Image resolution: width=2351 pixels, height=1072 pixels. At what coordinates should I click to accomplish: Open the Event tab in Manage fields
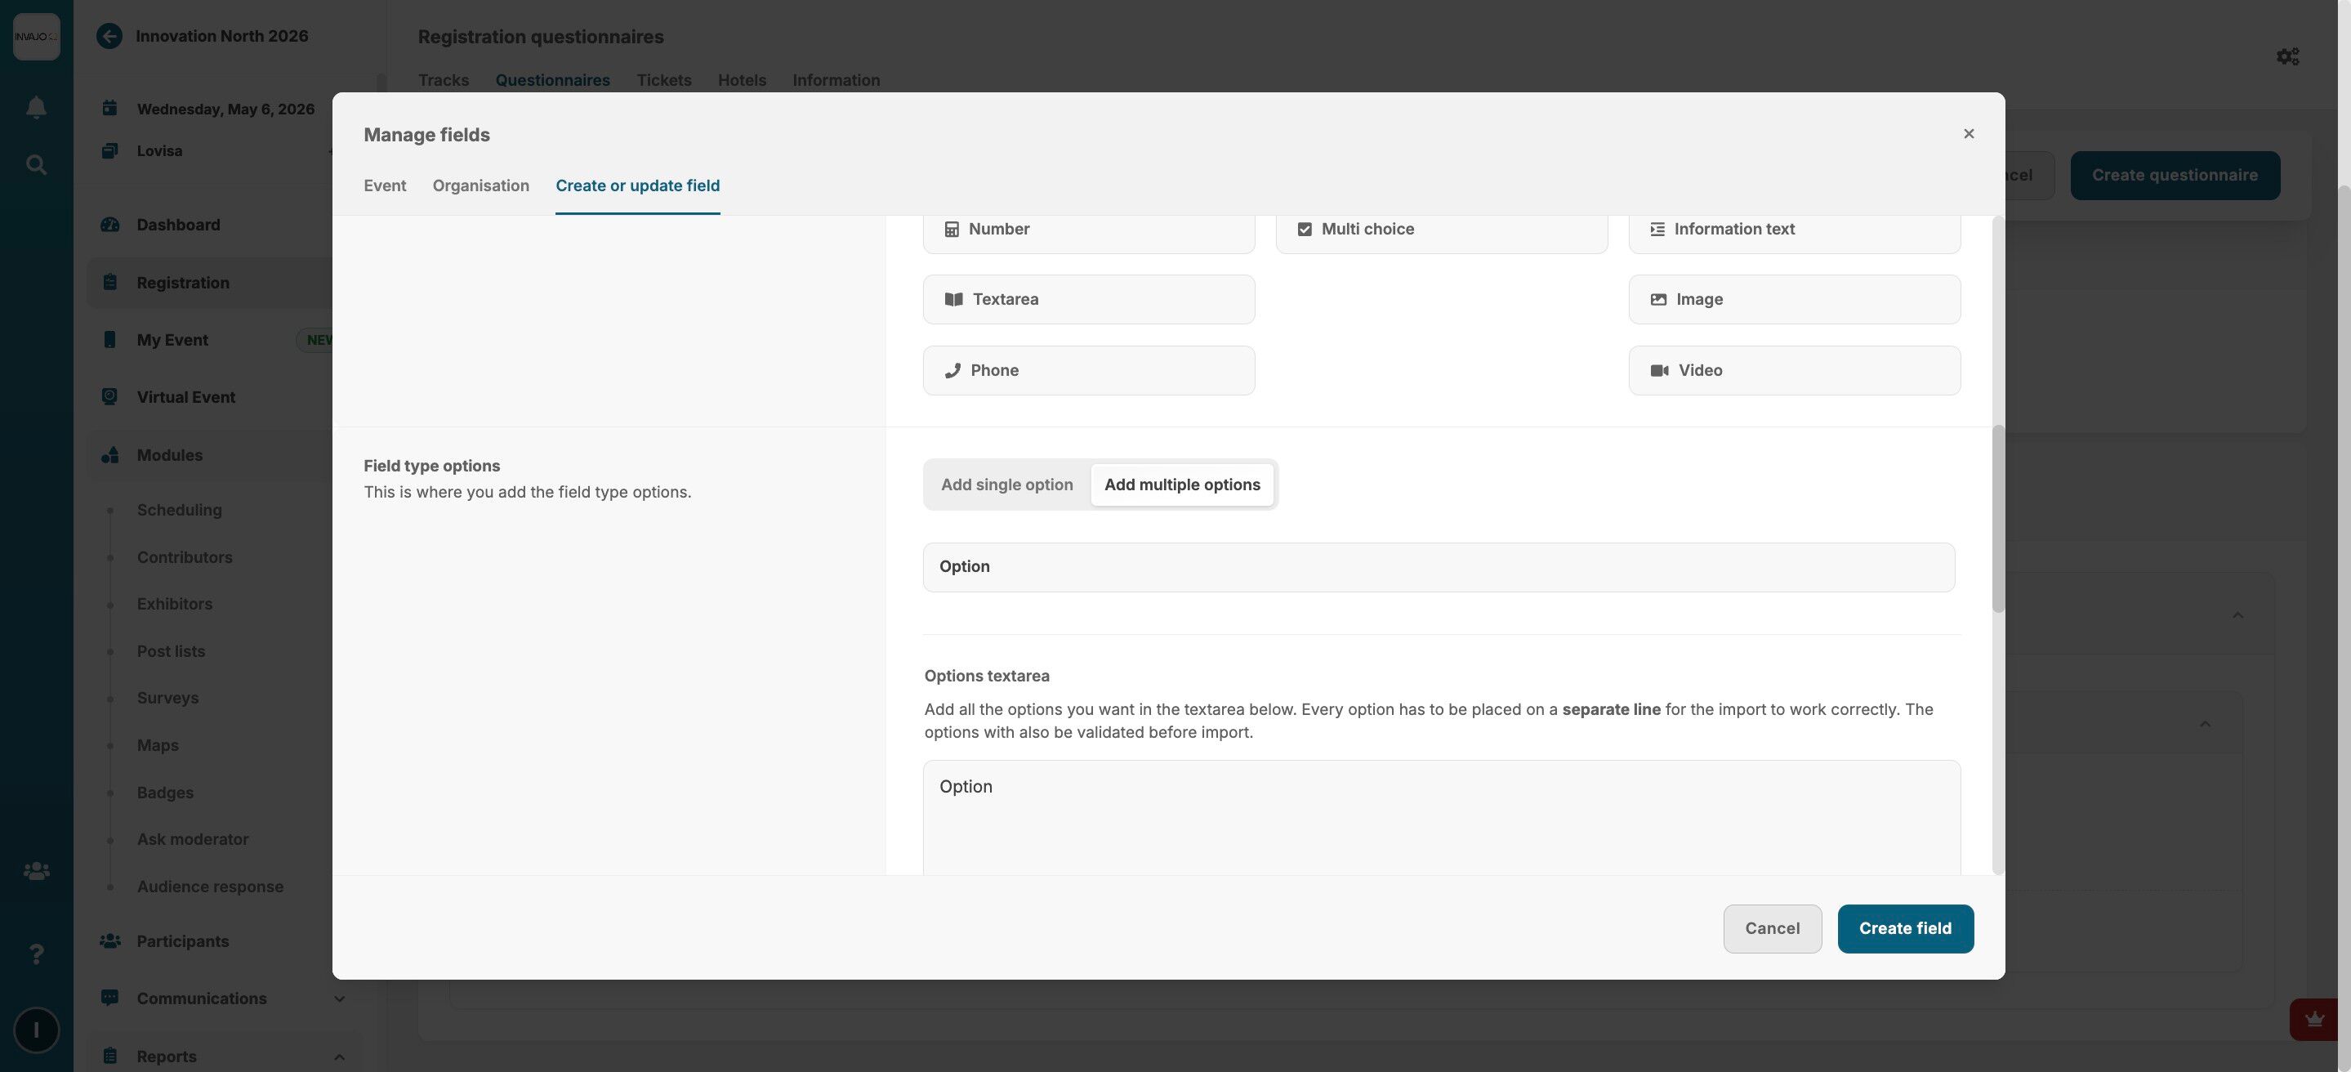(384, 186)
